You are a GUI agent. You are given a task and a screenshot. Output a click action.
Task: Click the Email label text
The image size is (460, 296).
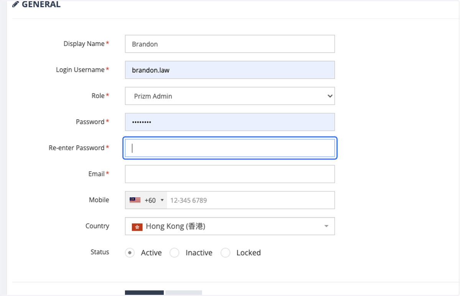click(x=97, y=174)
